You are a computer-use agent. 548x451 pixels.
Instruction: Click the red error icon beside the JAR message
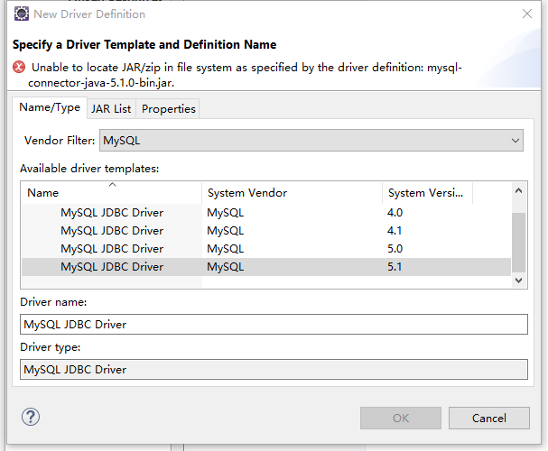[x=19, y=67]
